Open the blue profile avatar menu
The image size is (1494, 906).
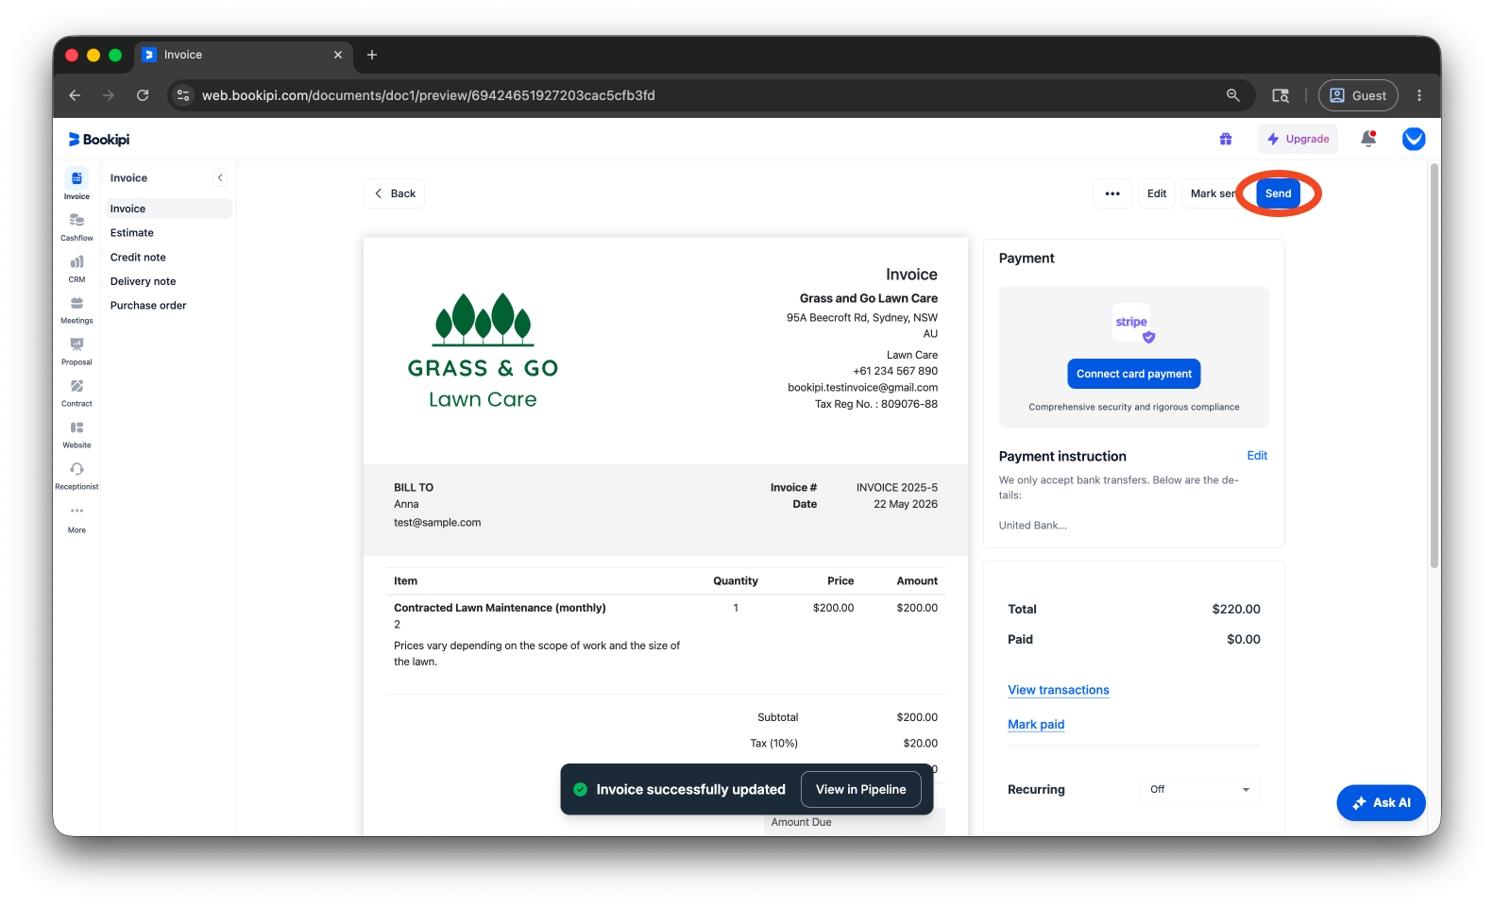(x=1414, y=139)
